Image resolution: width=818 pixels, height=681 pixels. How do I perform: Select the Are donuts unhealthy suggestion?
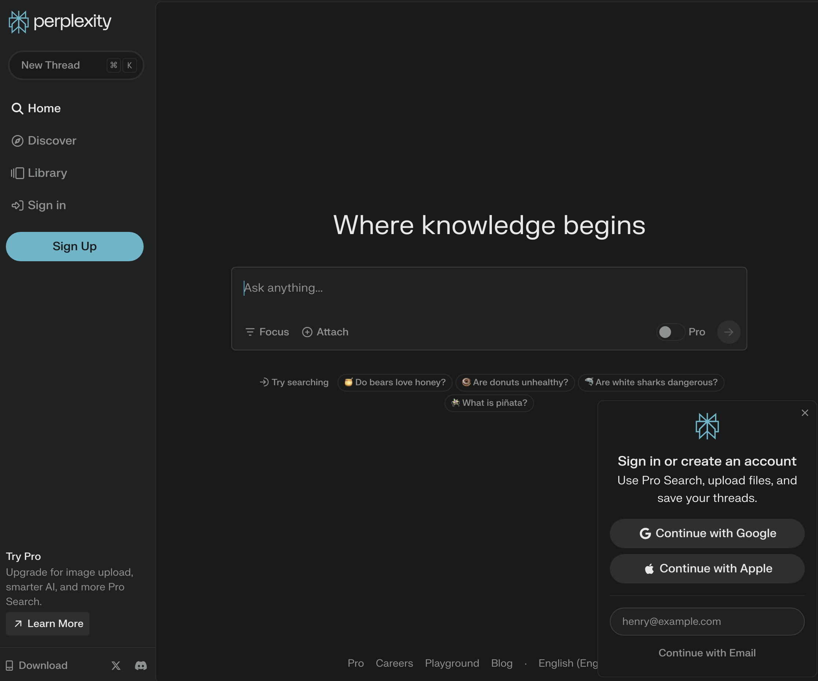515,382
